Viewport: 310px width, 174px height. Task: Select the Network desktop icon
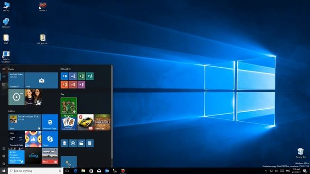pos(6,23)
